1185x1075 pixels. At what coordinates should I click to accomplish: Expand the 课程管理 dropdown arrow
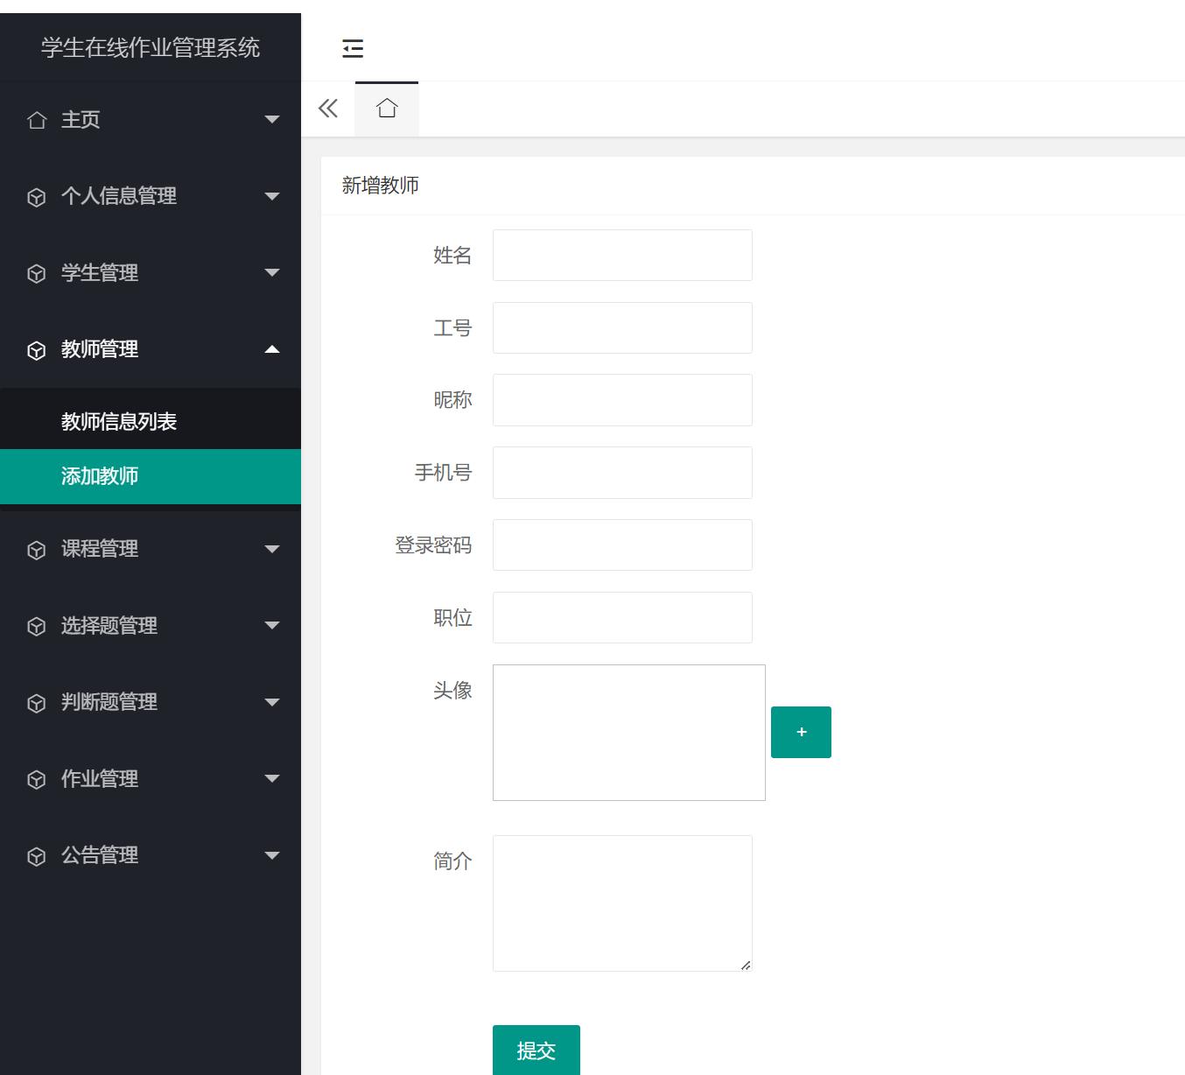pos(272,549)
